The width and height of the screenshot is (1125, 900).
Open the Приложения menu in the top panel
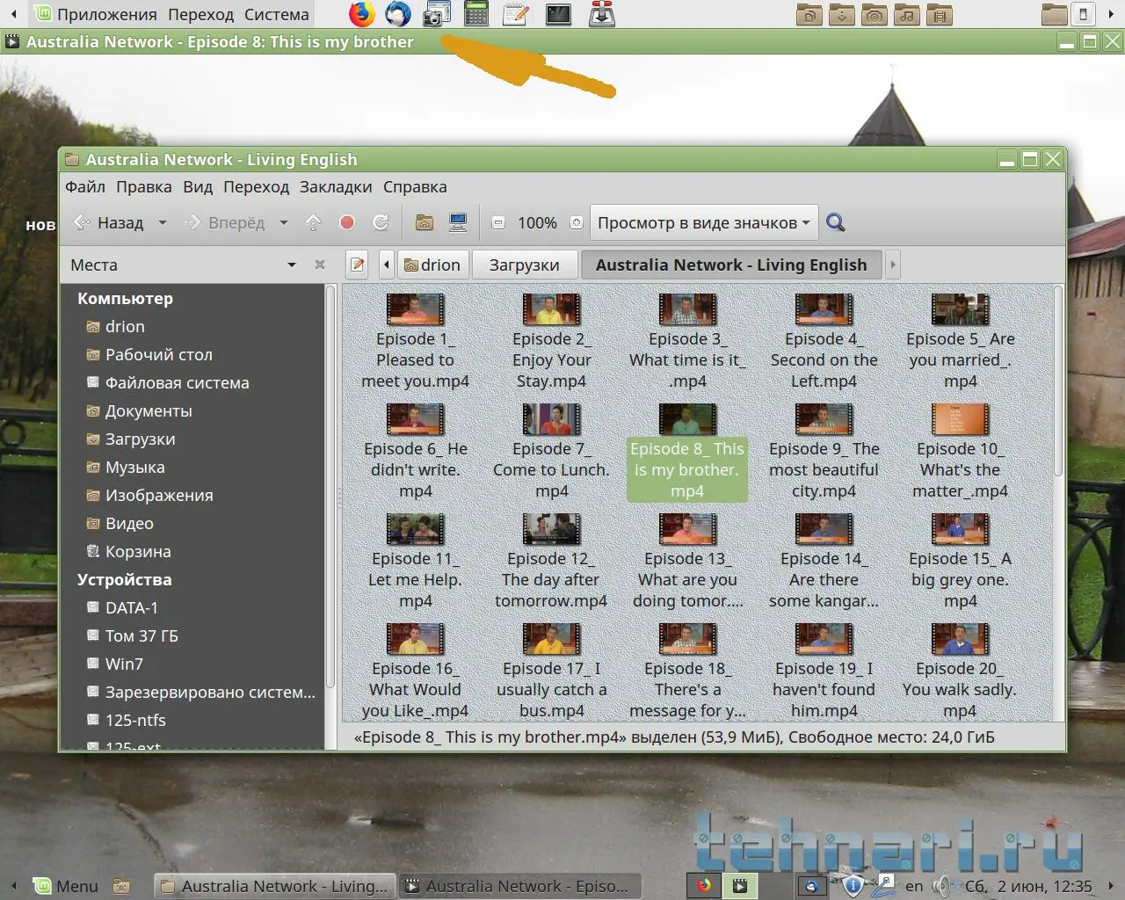coord(107,14)
